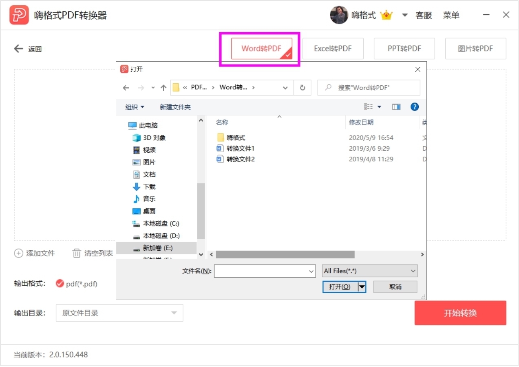This screenshot has height=367, width=519.
Task: Click the 嗨格式PDF转换器 logo icon
Action: 19,15
